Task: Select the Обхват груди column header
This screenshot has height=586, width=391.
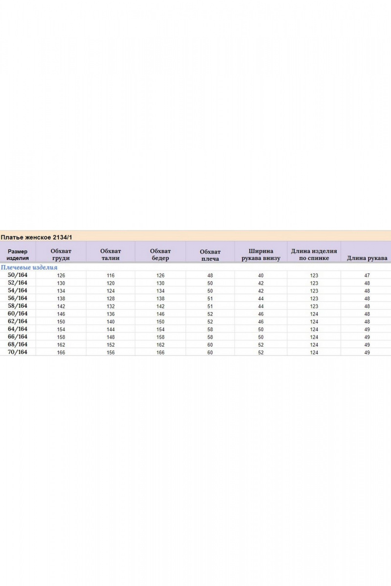Action: pos(61,254)
